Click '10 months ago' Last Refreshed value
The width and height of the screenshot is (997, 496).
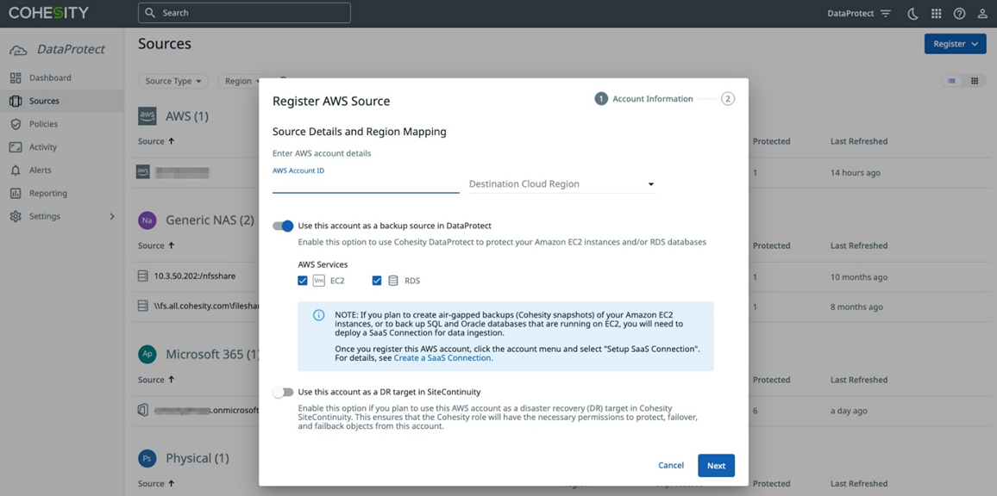click(x=858, y=277)
